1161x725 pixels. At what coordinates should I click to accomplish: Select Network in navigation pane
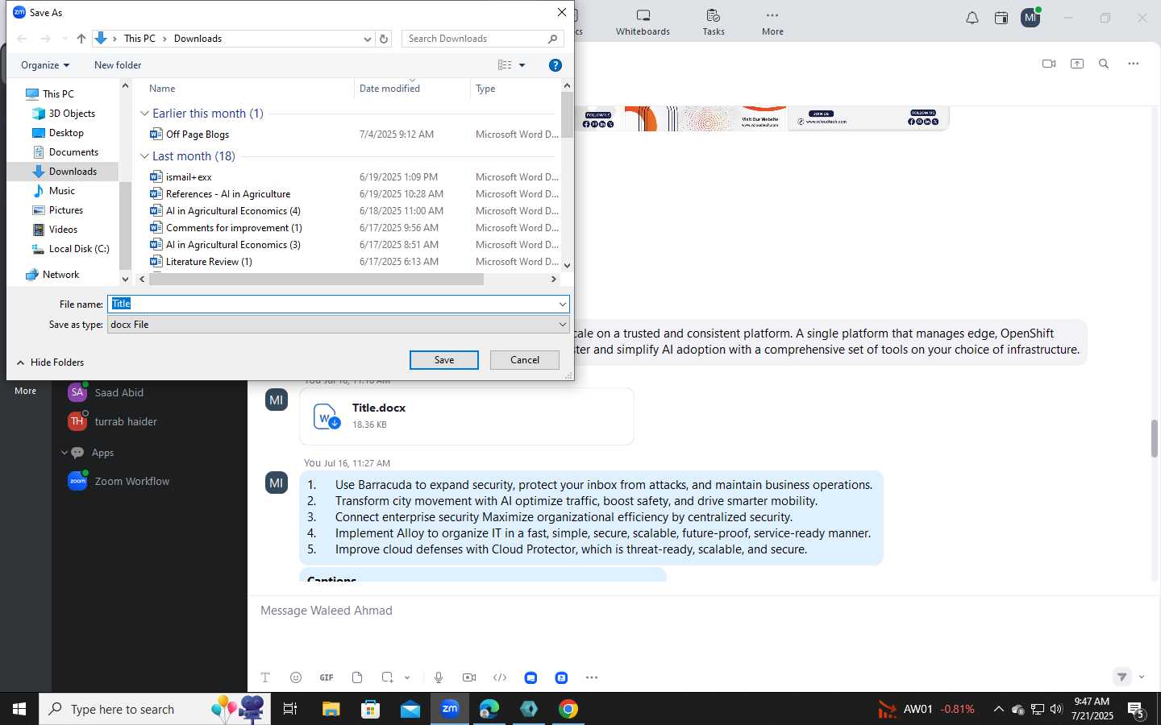[x=60, y=275]
